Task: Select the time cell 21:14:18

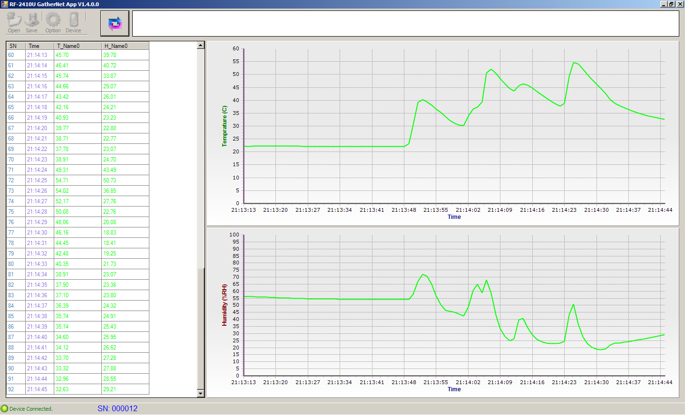Action: click(x=39, y=107)
